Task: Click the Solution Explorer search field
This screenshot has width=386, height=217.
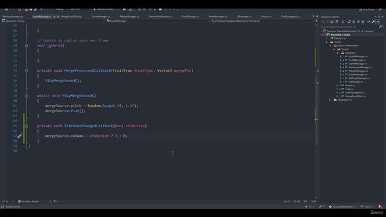Action: 350,27
